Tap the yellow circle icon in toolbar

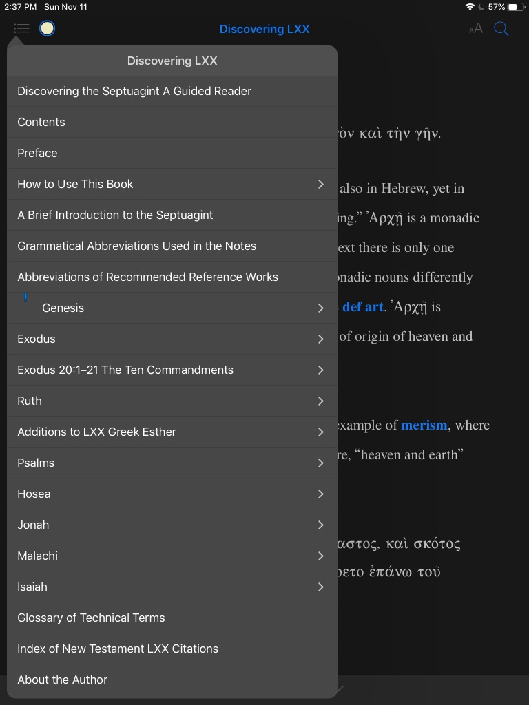coord(47,28)
